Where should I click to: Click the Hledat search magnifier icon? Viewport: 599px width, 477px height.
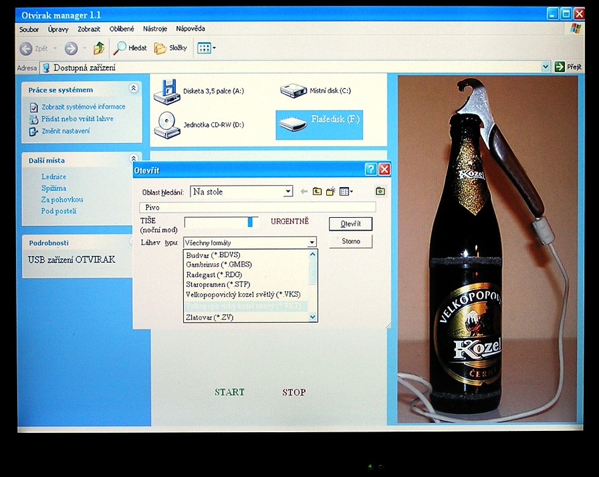120,48
